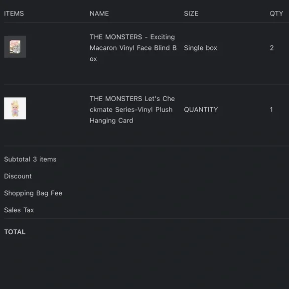Select the NAME column header
This screenshot has height=289, width=289.
tap(99, 13)
